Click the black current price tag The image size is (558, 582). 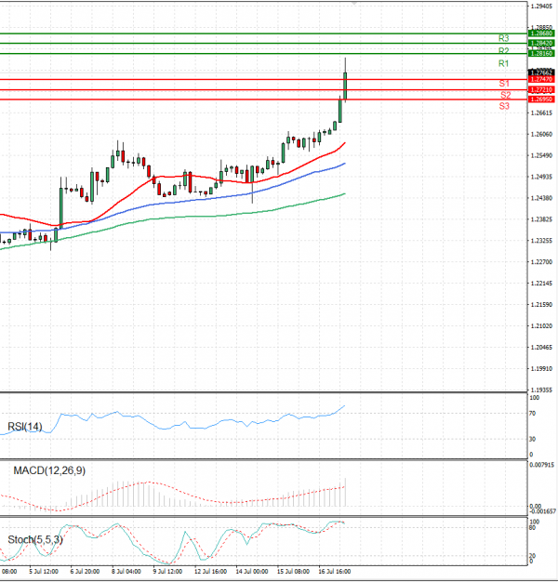pos(541,73)
